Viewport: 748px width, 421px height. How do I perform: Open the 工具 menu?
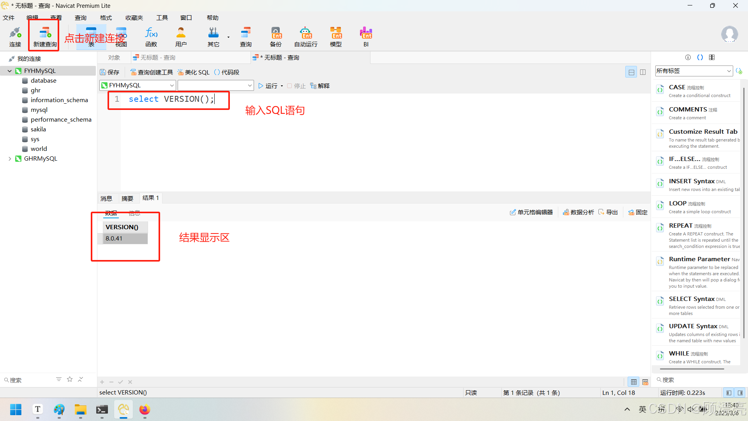click(x=162, y=18)
